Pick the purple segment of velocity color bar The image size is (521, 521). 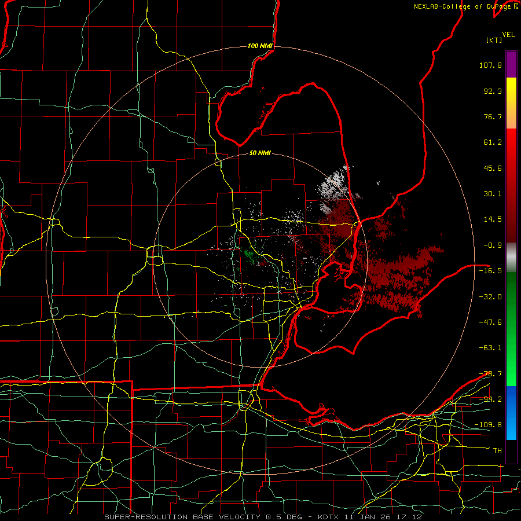(511, 64)
